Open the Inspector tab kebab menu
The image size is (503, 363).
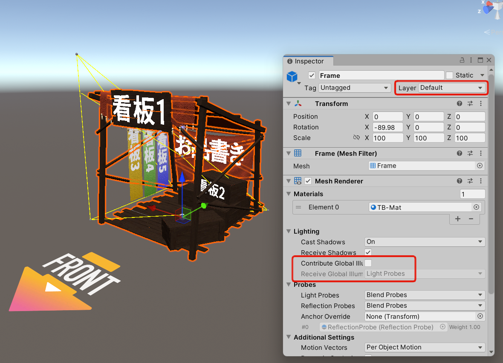tap(471, 60)
